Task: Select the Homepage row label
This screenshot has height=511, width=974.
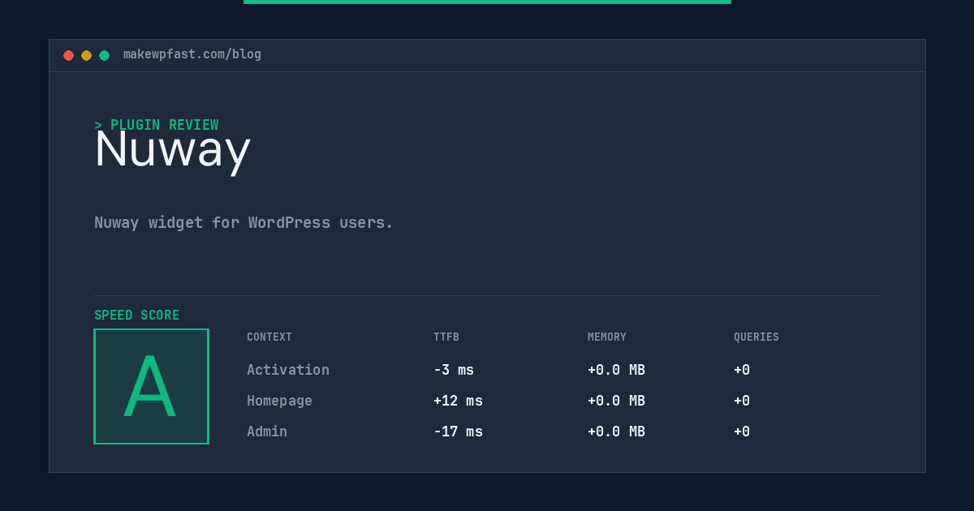Action: [279, 401]
